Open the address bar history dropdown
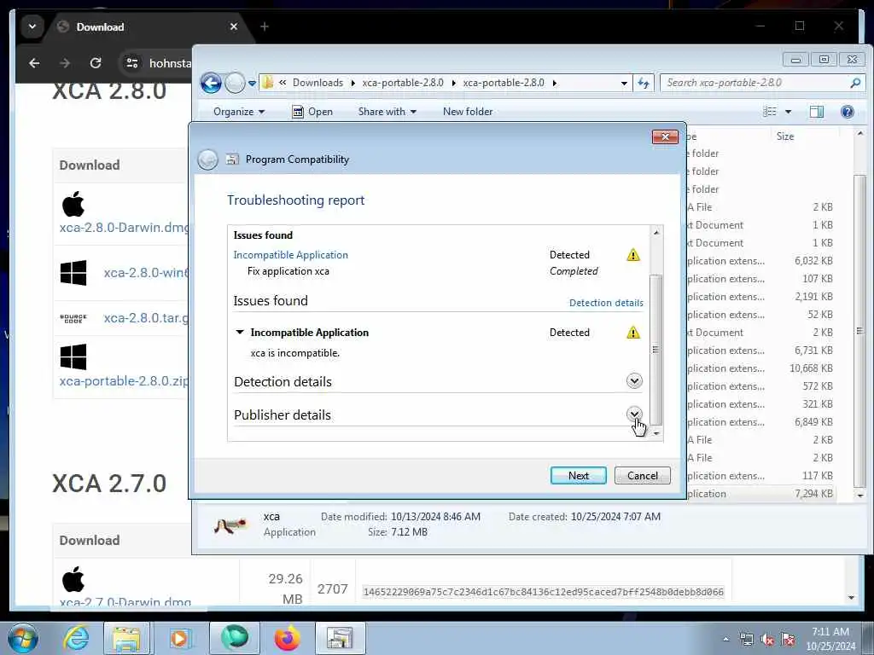The width and height of the screenshot is (874, 655). point(624,83)
